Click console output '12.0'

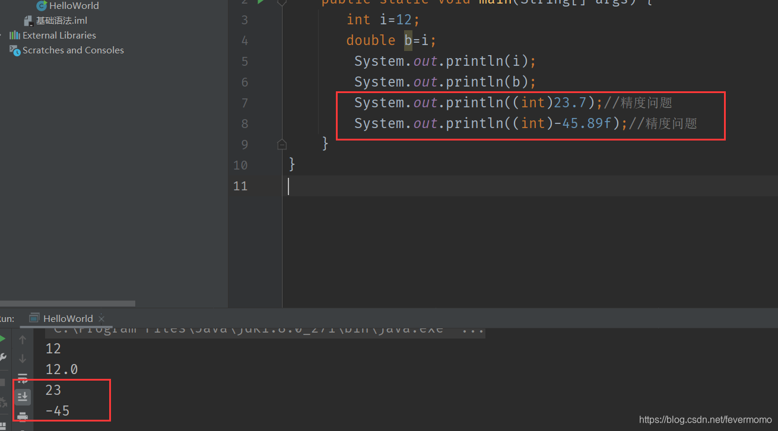pyautogui.click(x=62, y=369)
